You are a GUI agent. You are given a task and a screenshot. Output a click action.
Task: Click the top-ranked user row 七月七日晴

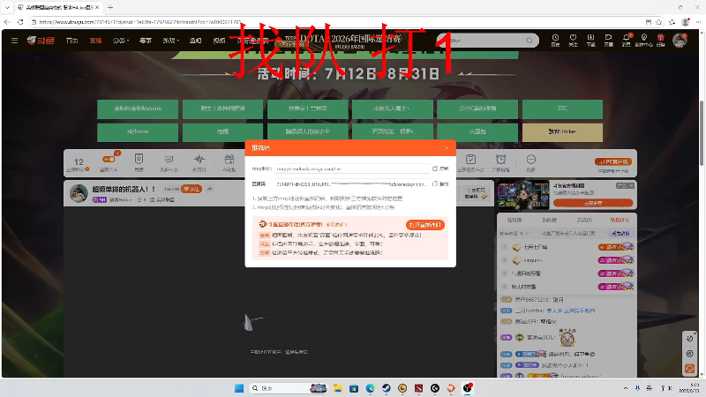coord(567,247)
